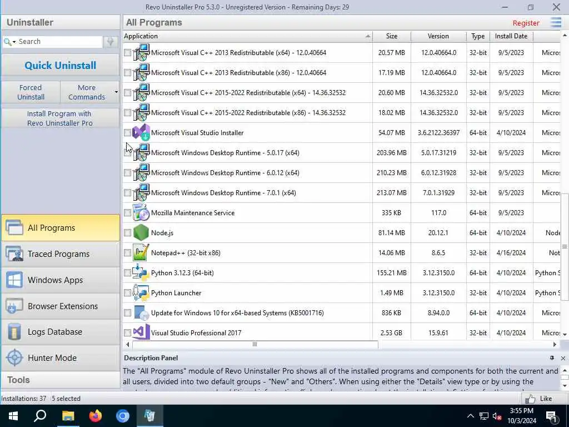This screenshot has width=569, height=427.
Task: Click the Traced Programs sidebar icon
Action: point(14,254)
